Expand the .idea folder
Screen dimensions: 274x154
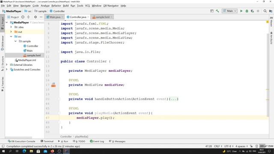[x=11, y=27]
